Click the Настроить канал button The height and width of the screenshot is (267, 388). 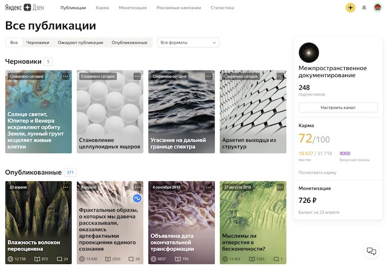click(338, 107)
